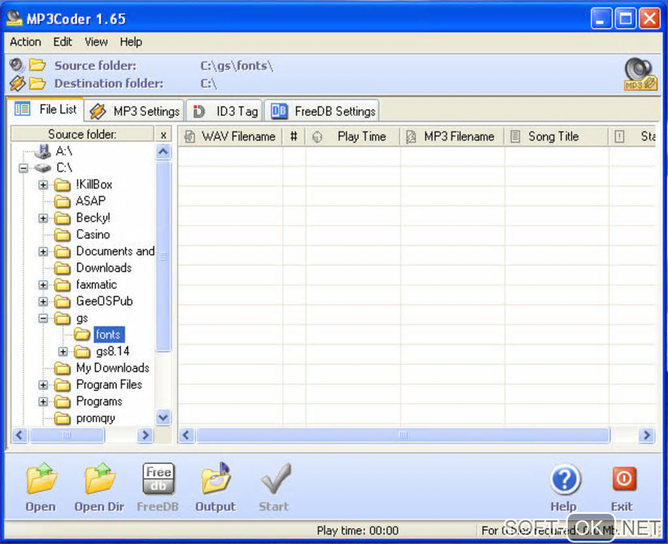Open the Edit menu
Image resolution: width=668 pixels, height=544 pixels.
pos(63,42)
